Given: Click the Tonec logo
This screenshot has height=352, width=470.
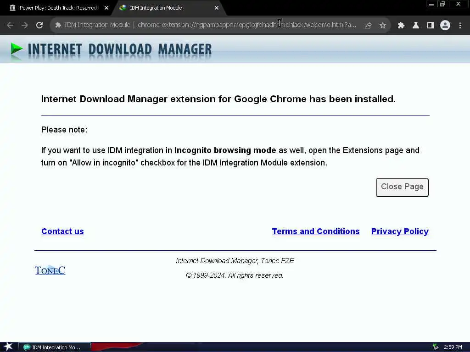Looking at the screenshot, I should pos(50,270).
